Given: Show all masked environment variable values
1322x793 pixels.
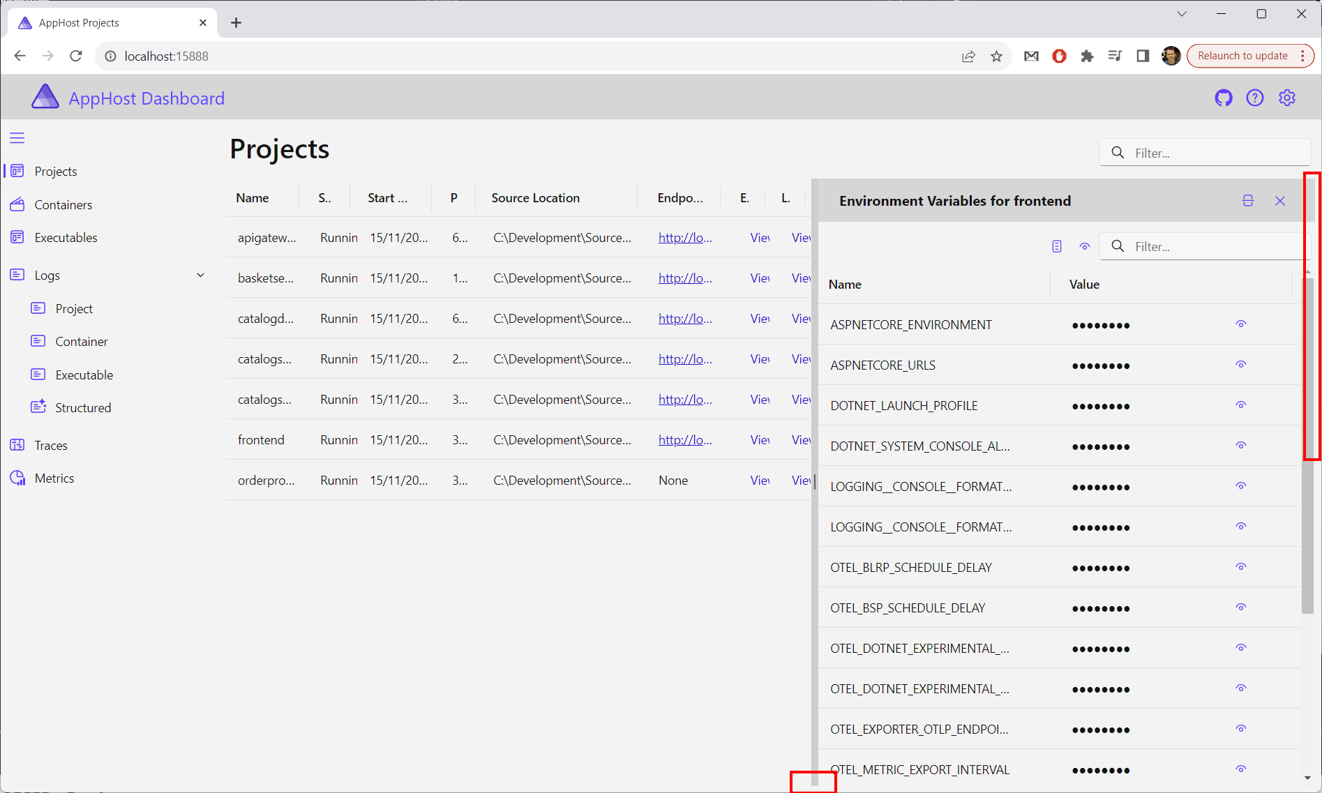Looking at the screenshot, I should point(1085,246).
